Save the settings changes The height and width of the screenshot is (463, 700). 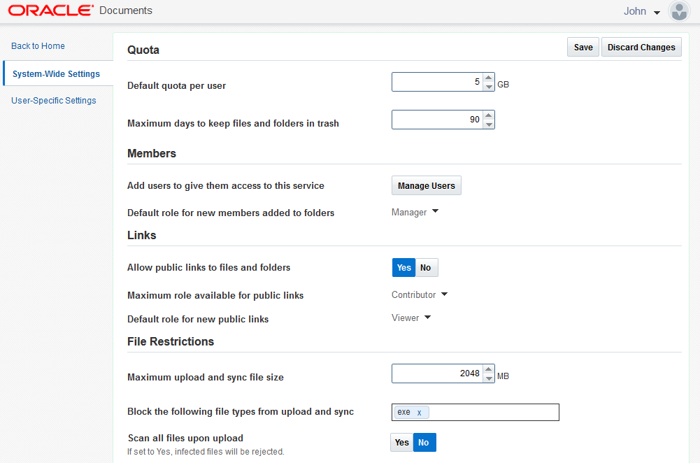click(583, 47)
